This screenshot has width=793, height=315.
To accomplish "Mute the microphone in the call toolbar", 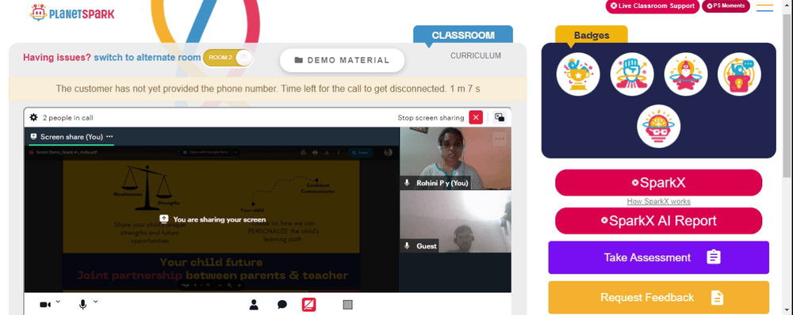I will point(83,305).
